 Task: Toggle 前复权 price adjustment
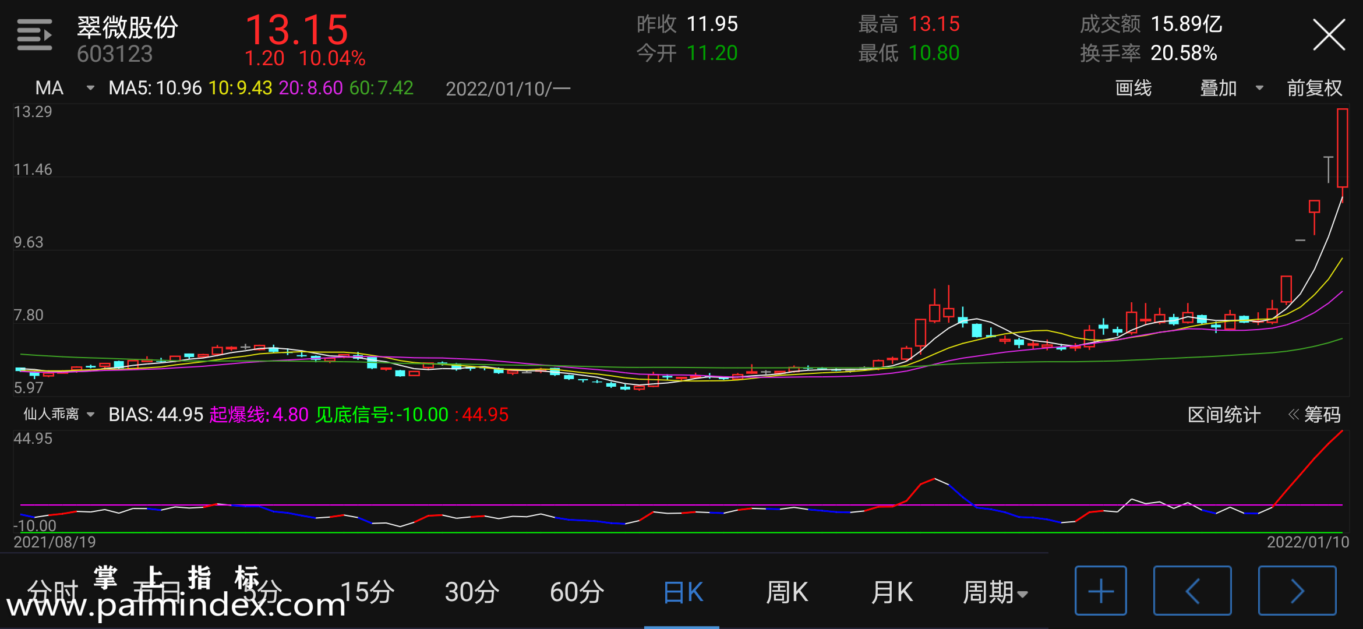click(x=1314, y=88)
